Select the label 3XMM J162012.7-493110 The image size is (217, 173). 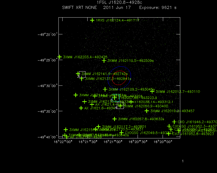(178, 92)
